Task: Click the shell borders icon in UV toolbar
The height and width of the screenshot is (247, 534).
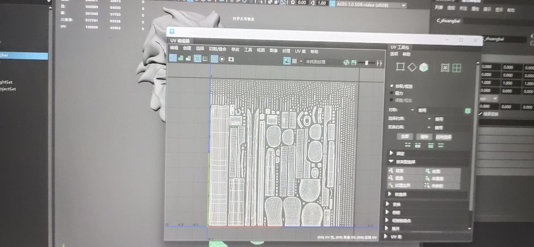Action: (x=205, y=59)
